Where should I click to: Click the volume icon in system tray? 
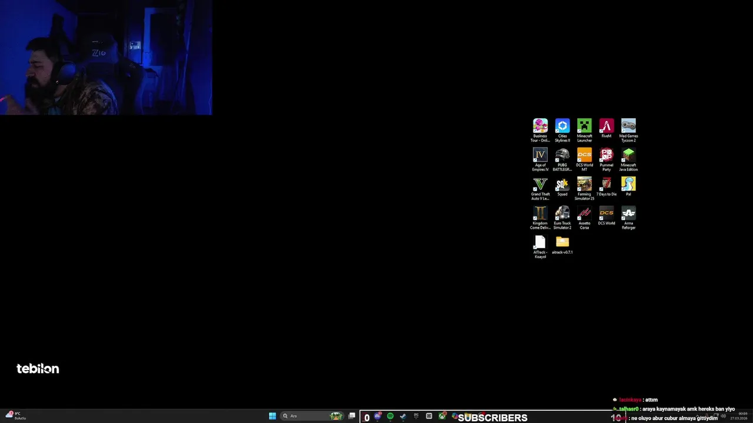click(723, 416)
